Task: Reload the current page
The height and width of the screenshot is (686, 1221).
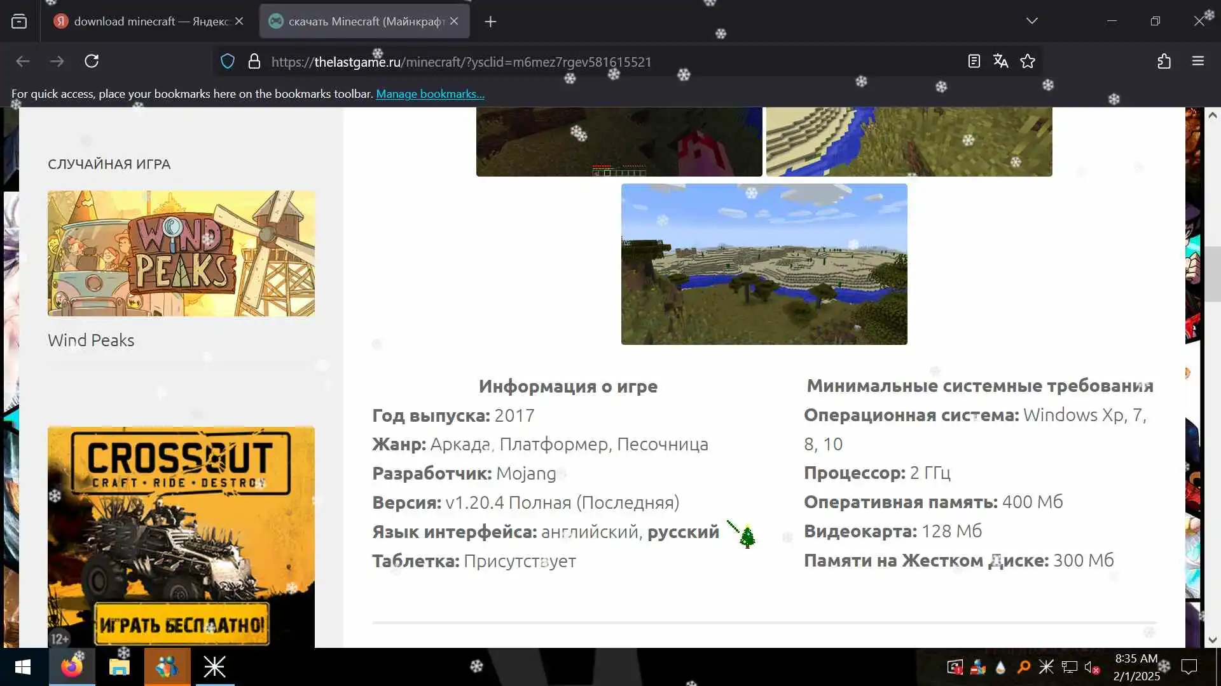Action: point(92,61)
